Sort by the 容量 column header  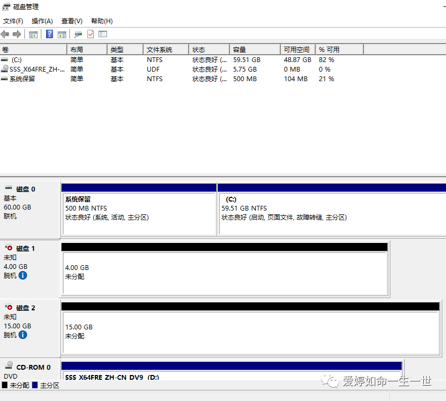coord(255,49)
